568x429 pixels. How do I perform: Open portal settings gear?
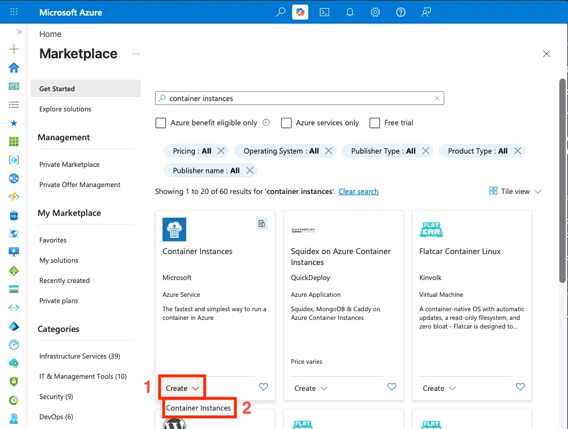tap(375, 12)
